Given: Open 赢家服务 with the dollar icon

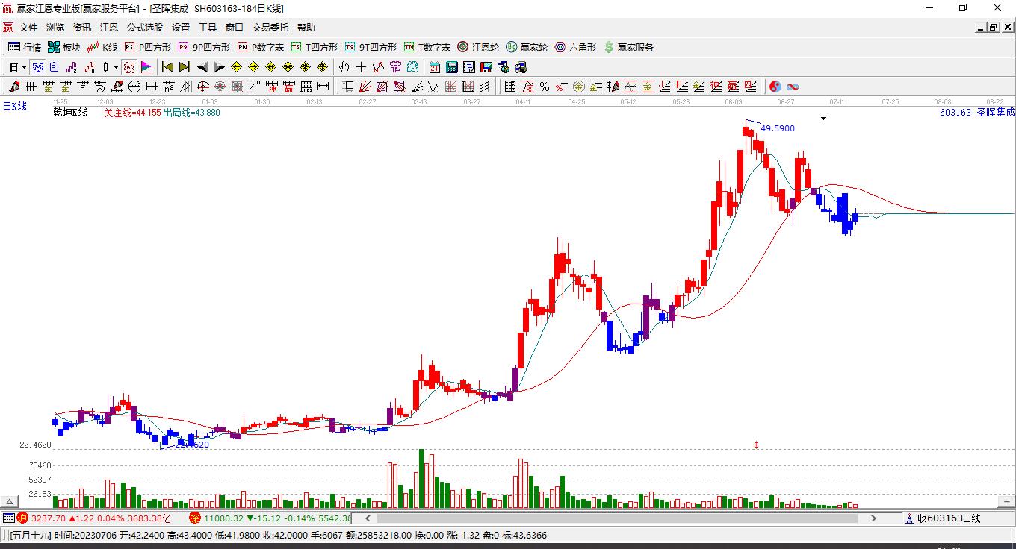Looking at the screenshot, I should (628, 47).
